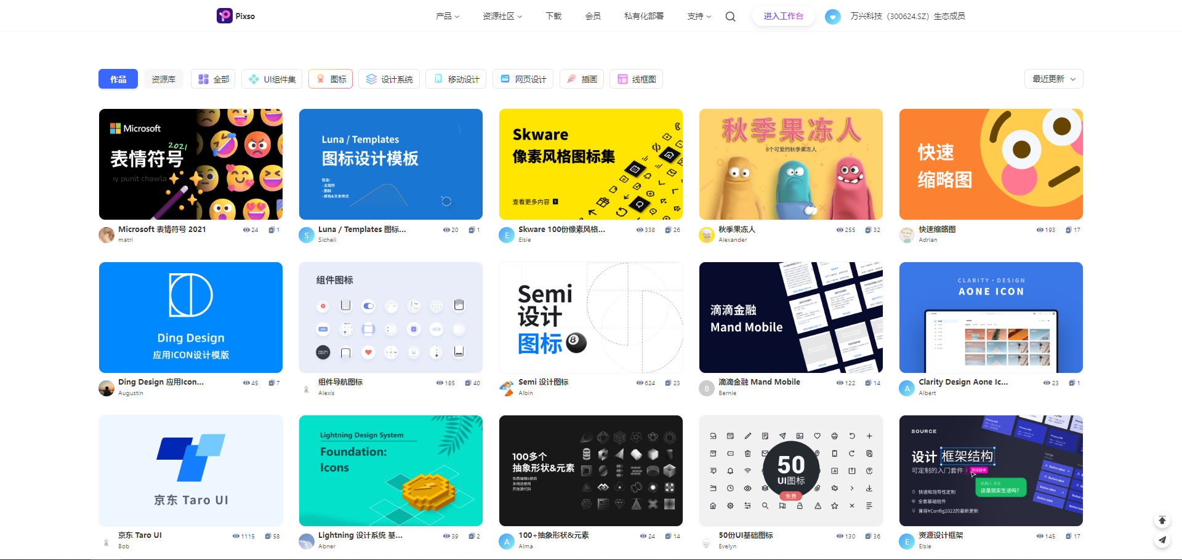Image resolution: width=1182 pixels, height=560 pixels.
Task: Click the paper plane feedback icon
Action: [1162, 540]
